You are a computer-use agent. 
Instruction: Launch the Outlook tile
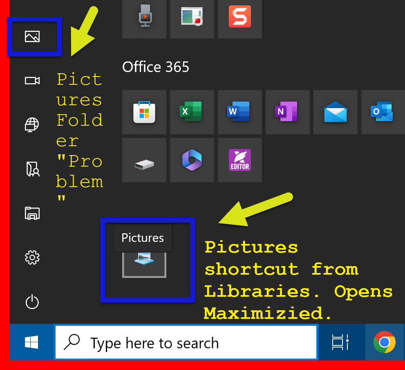click(x=383, y=112)
